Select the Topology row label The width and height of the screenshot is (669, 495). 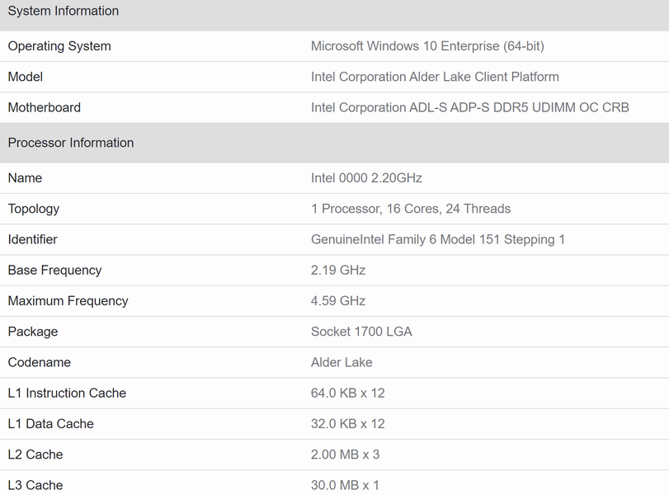pyautogui.click(x=34, y=209)
